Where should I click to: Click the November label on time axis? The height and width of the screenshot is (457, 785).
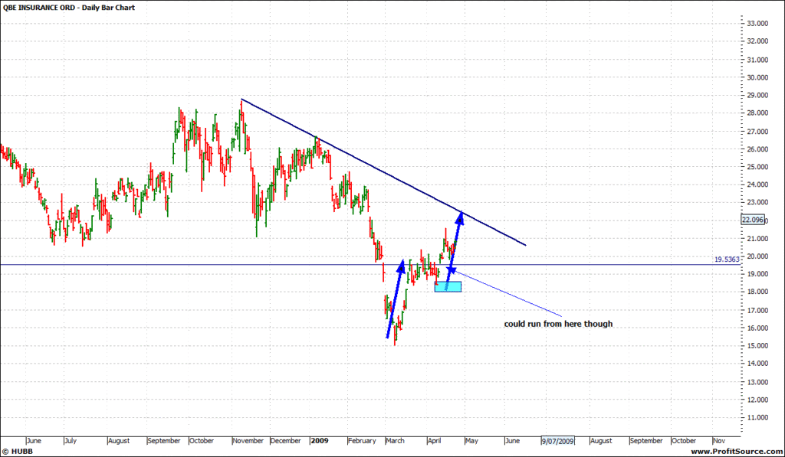click(248, 441)
